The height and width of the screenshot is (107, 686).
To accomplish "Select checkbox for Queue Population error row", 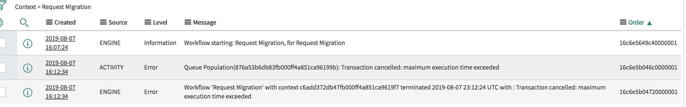I will 3,67.
